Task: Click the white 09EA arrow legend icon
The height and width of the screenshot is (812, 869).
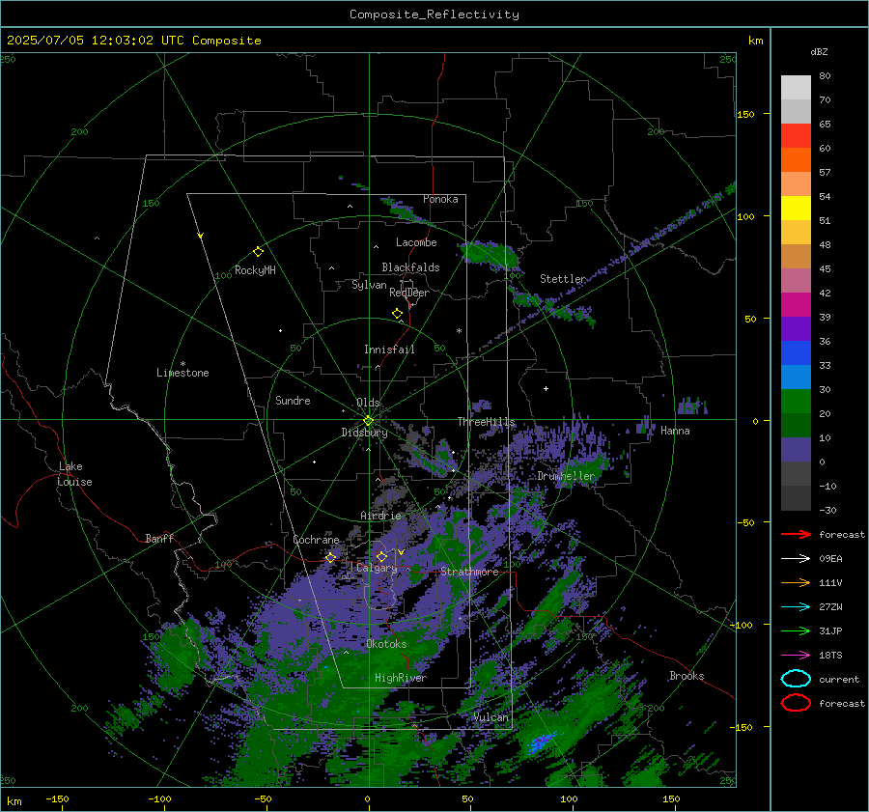Action: 796,559
